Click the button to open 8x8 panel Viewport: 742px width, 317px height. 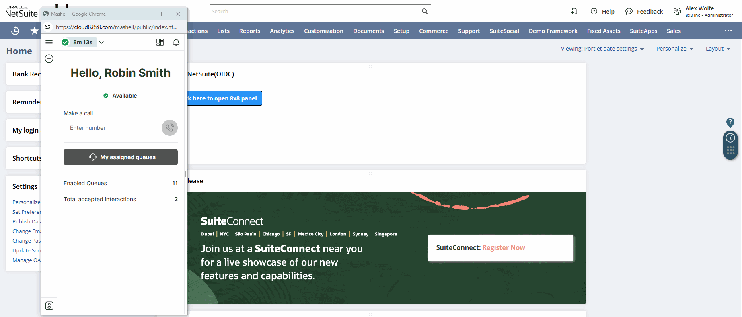coord(225,98)
